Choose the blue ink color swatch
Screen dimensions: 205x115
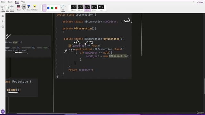click(x=48, y=8)
